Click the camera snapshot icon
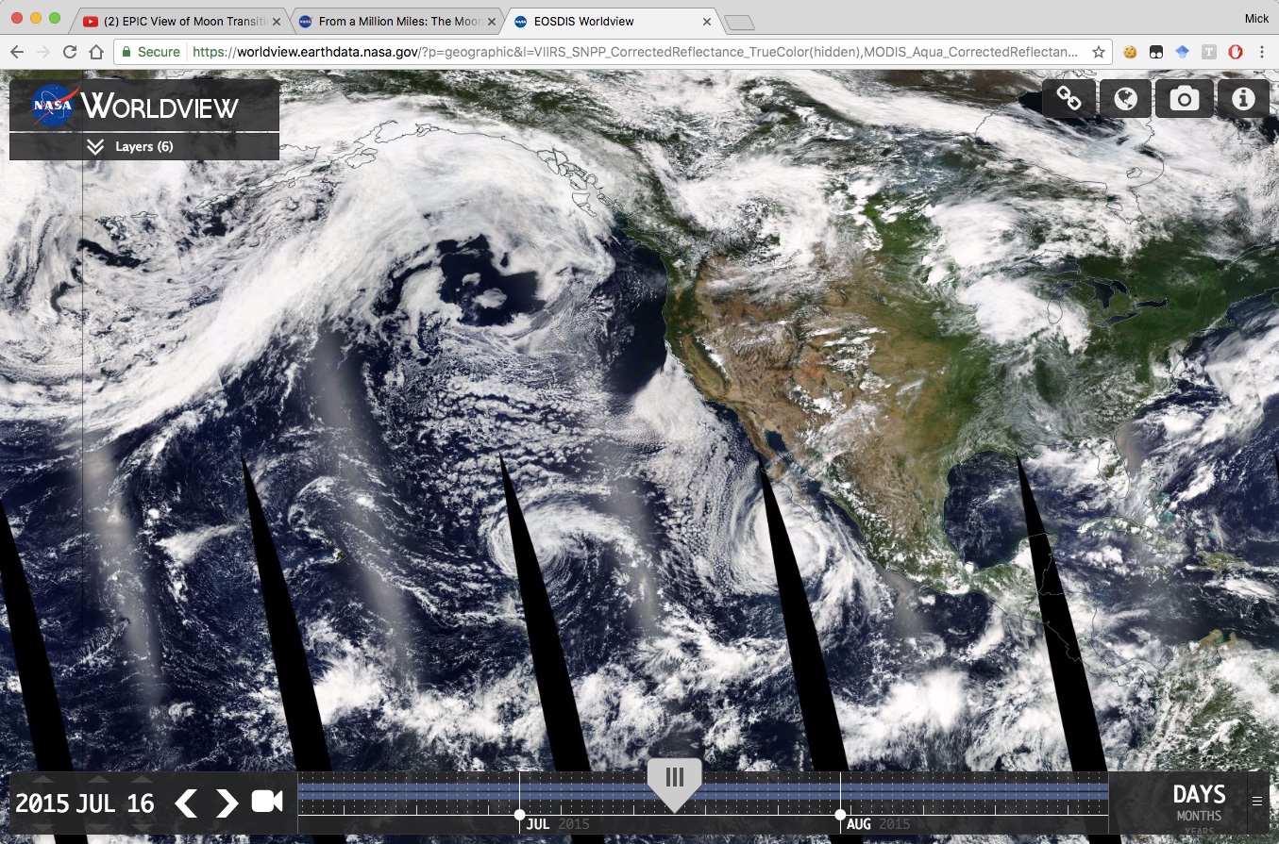This screenshot has height=844, width=1279. (x=1184, y=98)
